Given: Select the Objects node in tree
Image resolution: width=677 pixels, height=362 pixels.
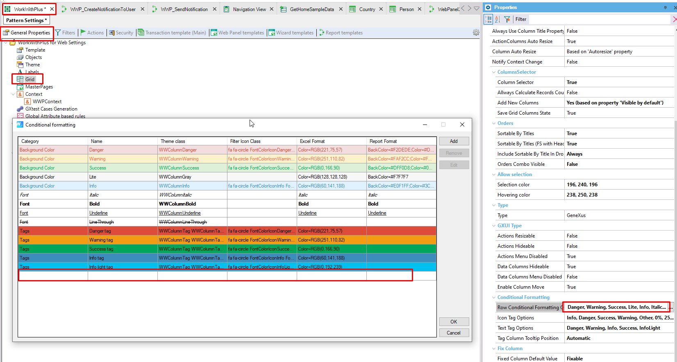Looking at the screenshot, I should [x=34, y=57].
